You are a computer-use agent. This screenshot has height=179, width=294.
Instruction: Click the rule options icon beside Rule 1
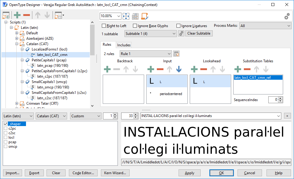[x=176, y=54]
